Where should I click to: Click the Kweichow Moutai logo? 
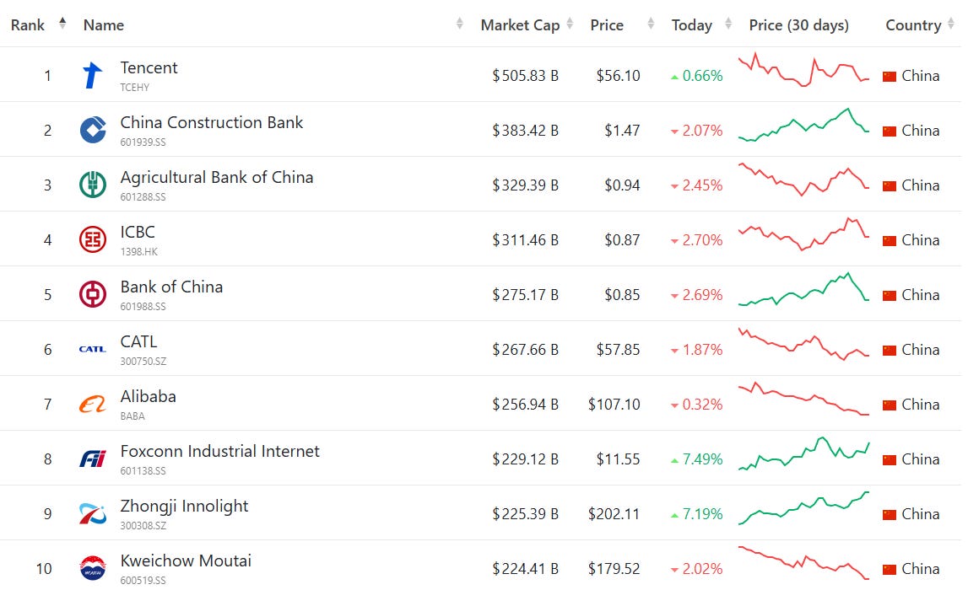click(x=93, y=568)
